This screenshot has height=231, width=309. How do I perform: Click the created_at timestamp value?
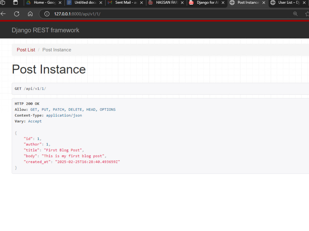click(x=87, y=162)
